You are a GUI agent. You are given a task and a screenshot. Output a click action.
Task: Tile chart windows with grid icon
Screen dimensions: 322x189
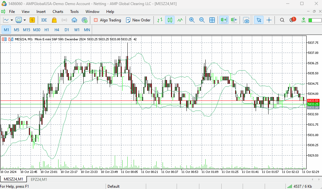pos(212,20)
